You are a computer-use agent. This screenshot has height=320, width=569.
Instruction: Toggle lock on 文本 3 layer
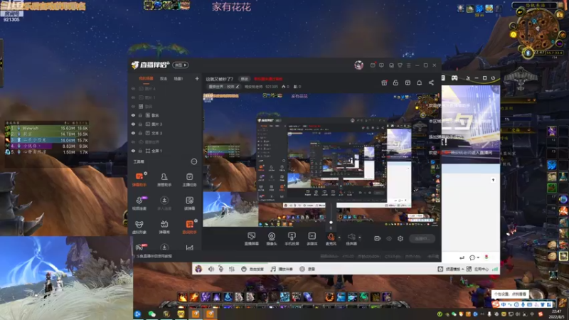click(x=140, y=133)
